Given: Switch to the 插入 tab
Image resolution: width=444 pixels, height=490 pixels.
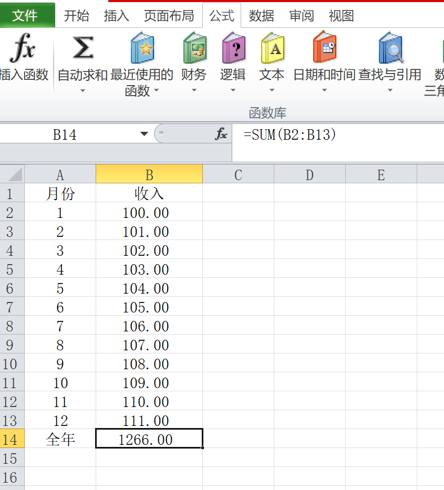Looking at the screenshot, I should point(116,16).
